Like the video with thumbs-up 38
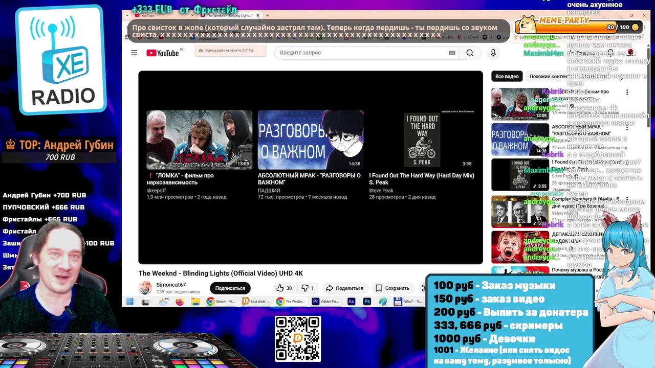 pyautogui.click(x=284, y=288)
